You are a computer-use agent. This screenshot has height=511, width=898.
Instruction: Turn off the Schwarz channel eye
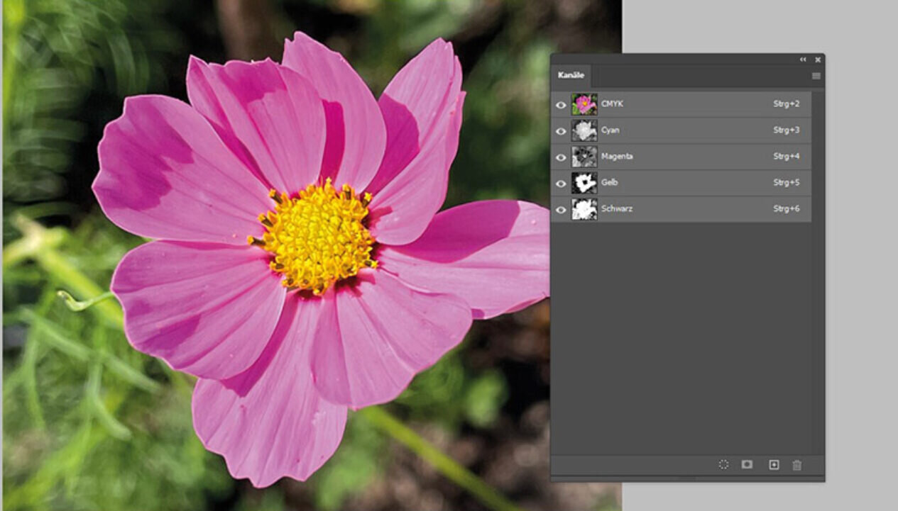pyautogui.click(x=561, y=210)
